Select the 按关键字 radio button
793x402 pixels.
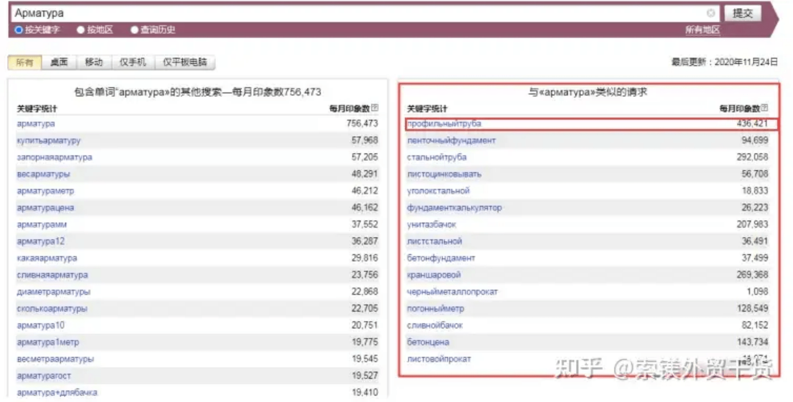tap(19, 30)
